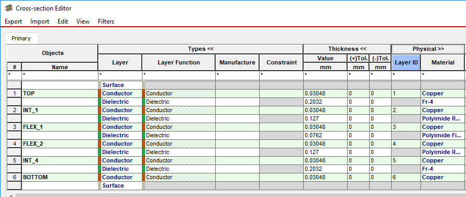The image size is (466, 197).
Task: Click the Material filter field
Action: (x=442, y=75)
